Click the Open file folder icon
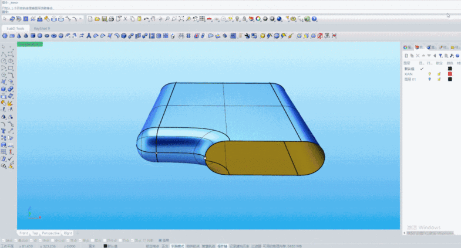 (96, 19)
